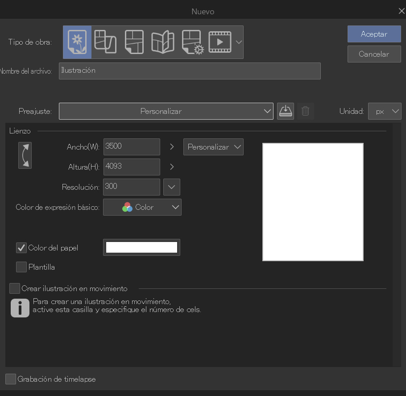Select the fanzine booklet work type icon
This screenshot has height=396, width=406.
[162, 42]
